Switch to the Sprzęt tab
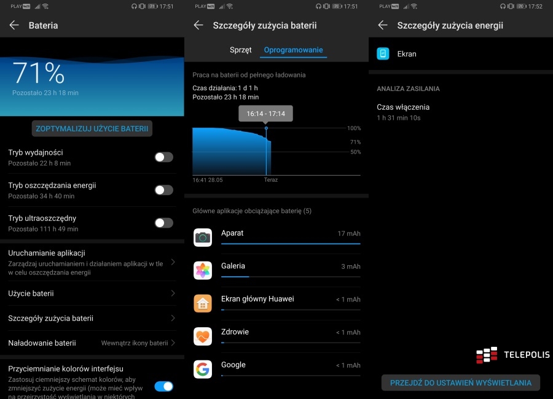 click(241, 50)
